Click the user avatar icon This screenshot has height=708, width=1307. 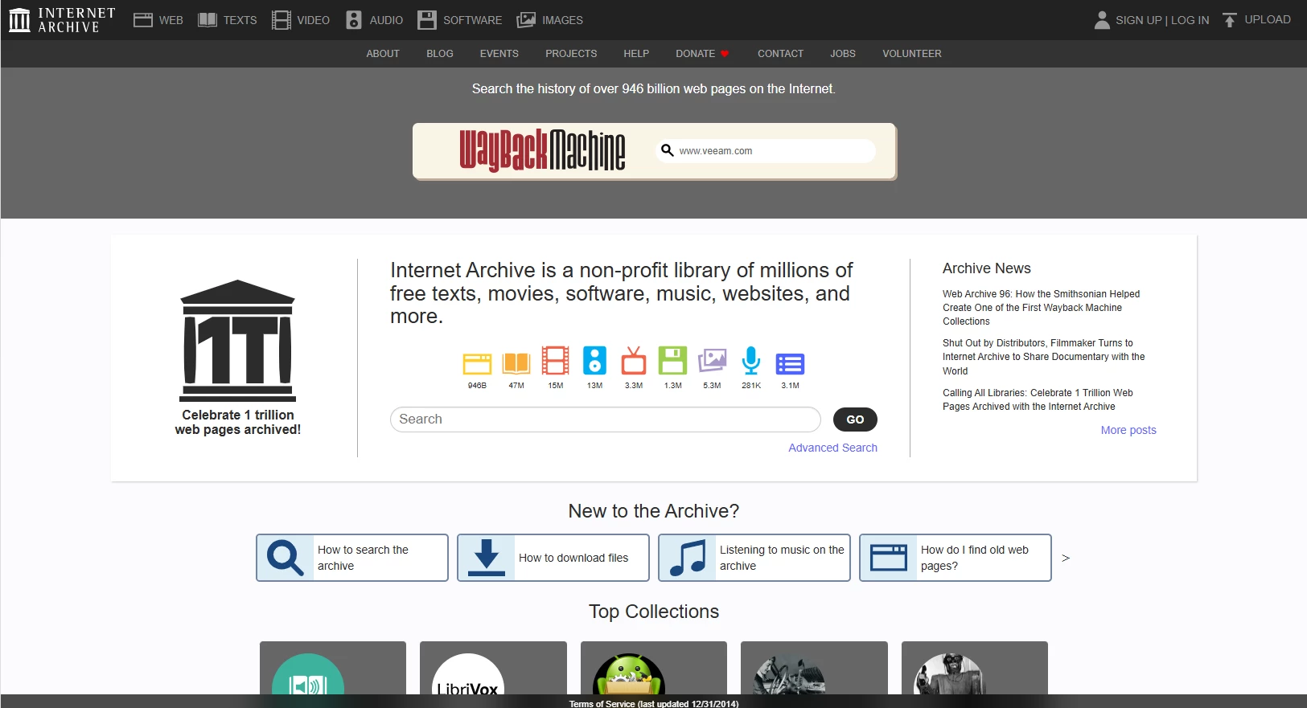(x=1102, y=20)
